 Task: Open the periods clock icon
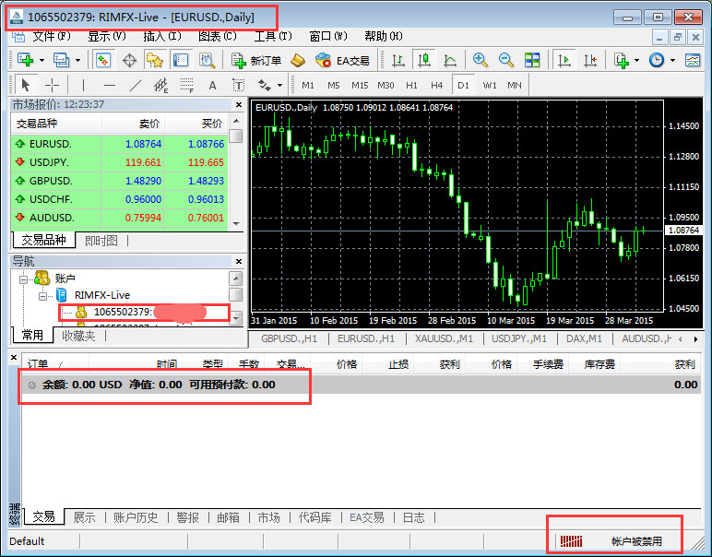[x=657, y=60]
